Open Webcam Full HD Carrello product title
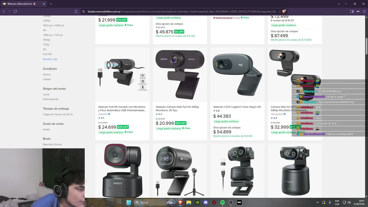This screenshot has width=368, height=207. (122, 108)
